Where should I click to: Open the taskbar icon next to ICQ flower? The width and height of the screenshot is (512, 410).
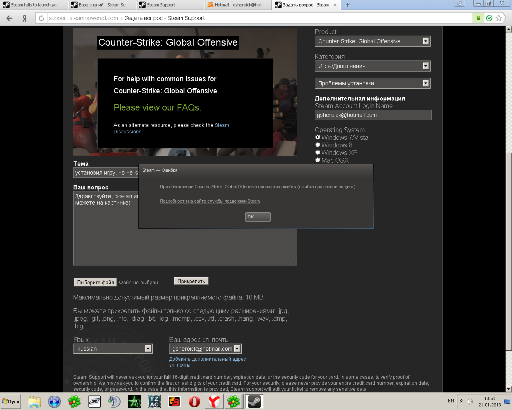coord(94,401)
